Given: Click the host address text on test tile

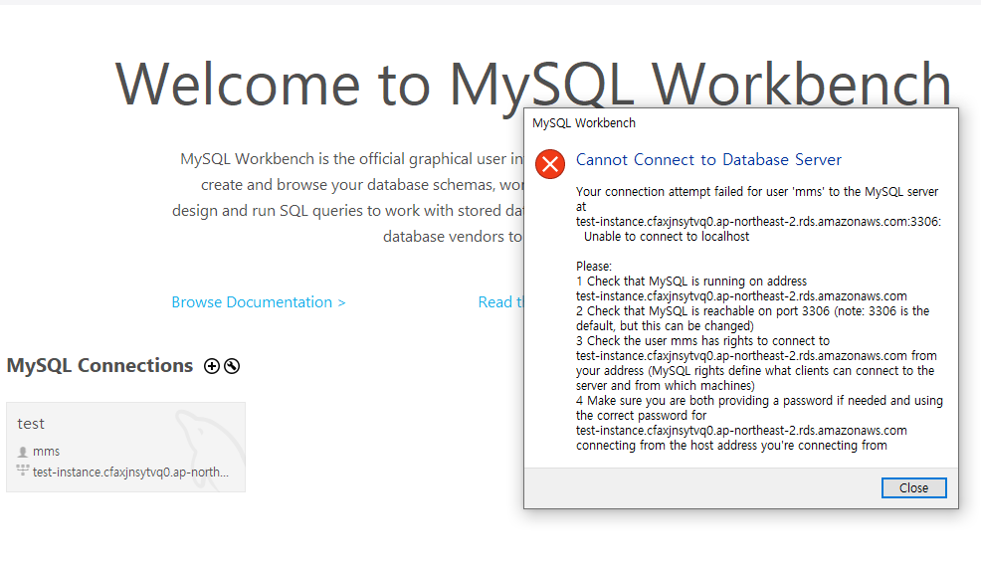Looking at the screenshot, I should tap(130, 473).
